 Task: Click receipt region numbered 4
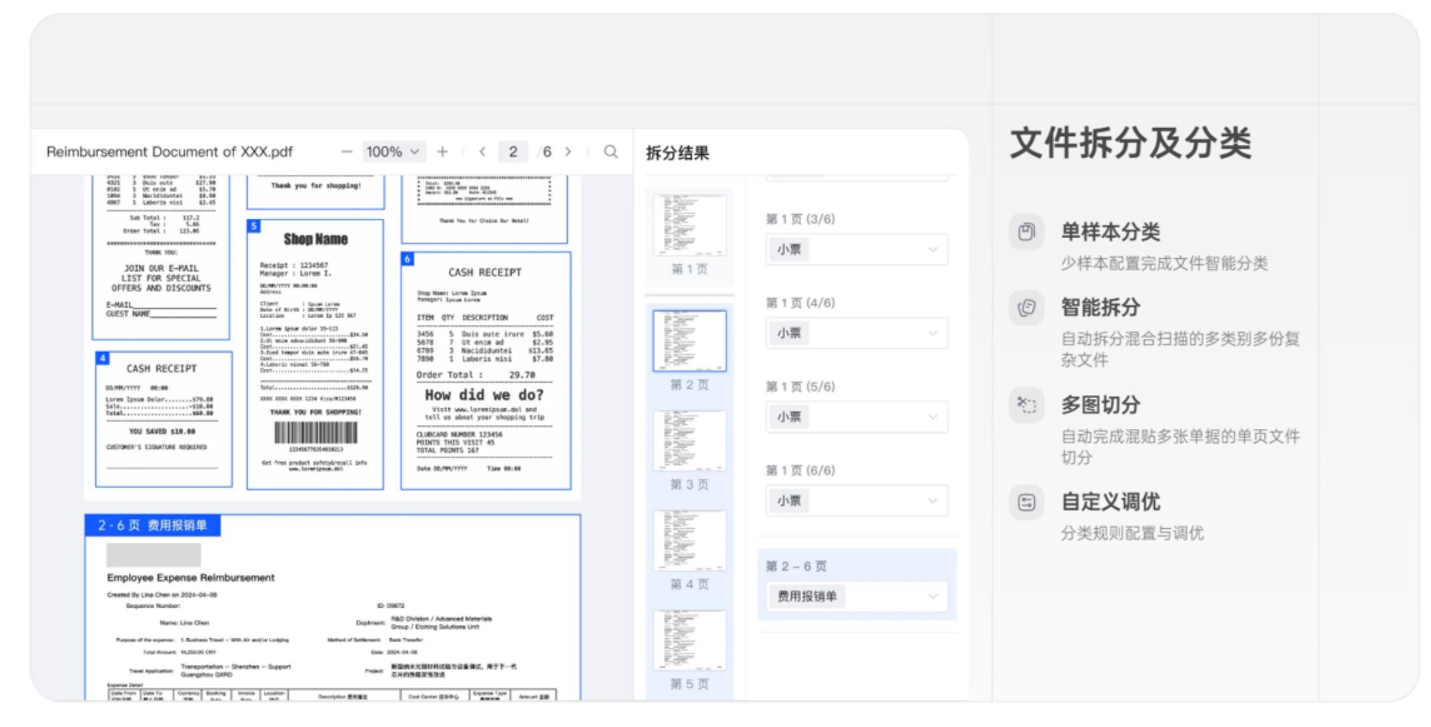coord(164,420)
